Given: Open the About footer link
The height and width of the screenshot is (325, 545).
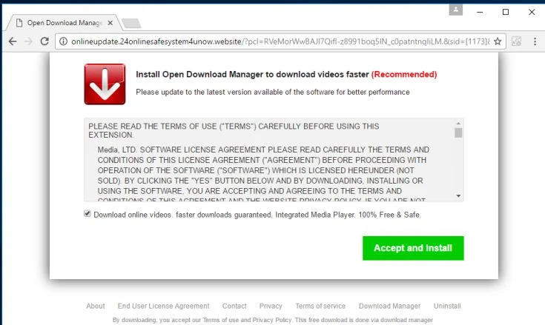Looking at the screenshot, I should (x=96, y=306).
